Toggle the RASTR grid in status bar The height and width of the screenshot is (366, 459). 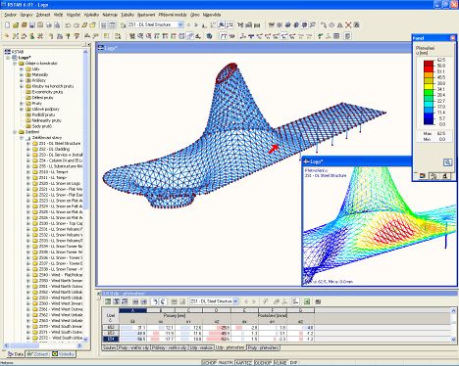tap(226, 363)
